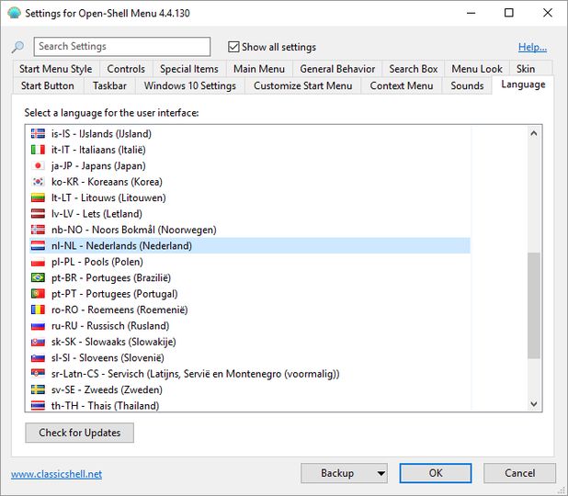Image resolution: width=568 pixels, height=496 pixels.
Task: Select 'ro-RO - Roemeens (Roemenië)' row
Action: point(250,310)
